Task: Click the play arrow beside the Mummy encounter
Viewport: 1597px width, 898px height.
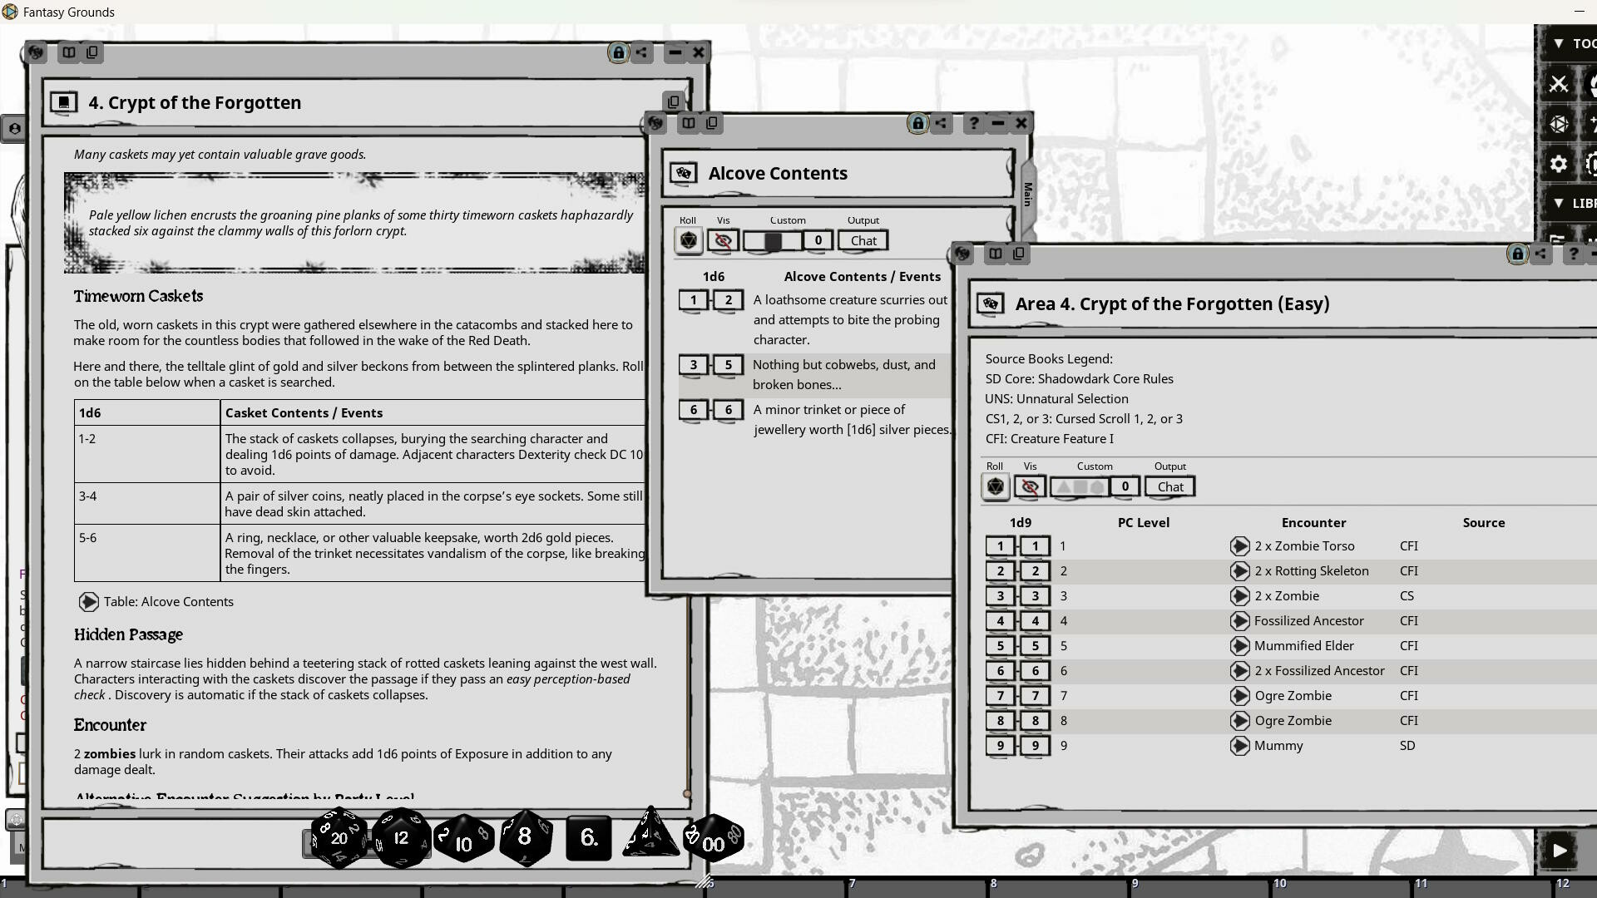Action: 1239,746
